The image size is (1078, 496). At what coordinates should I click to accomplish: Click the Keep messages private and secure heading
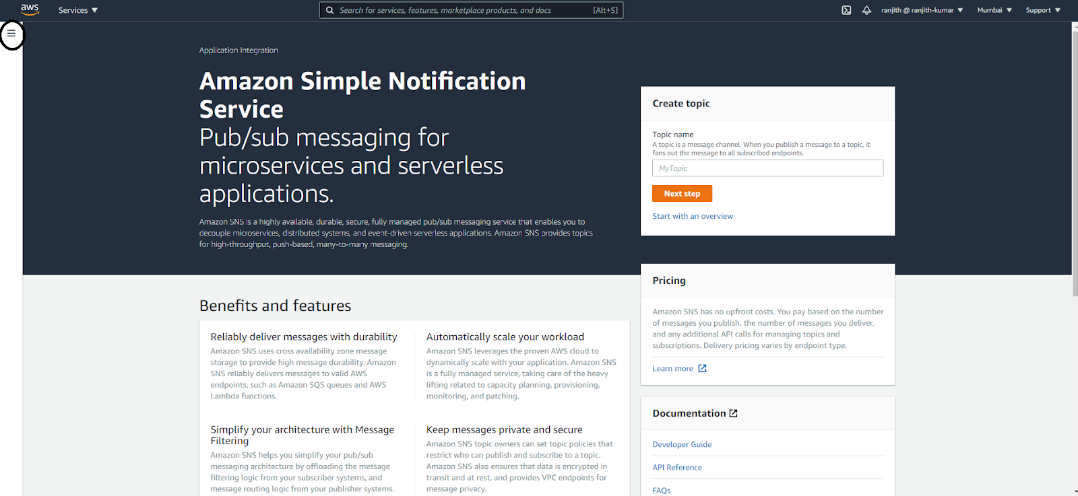[505, 429]
